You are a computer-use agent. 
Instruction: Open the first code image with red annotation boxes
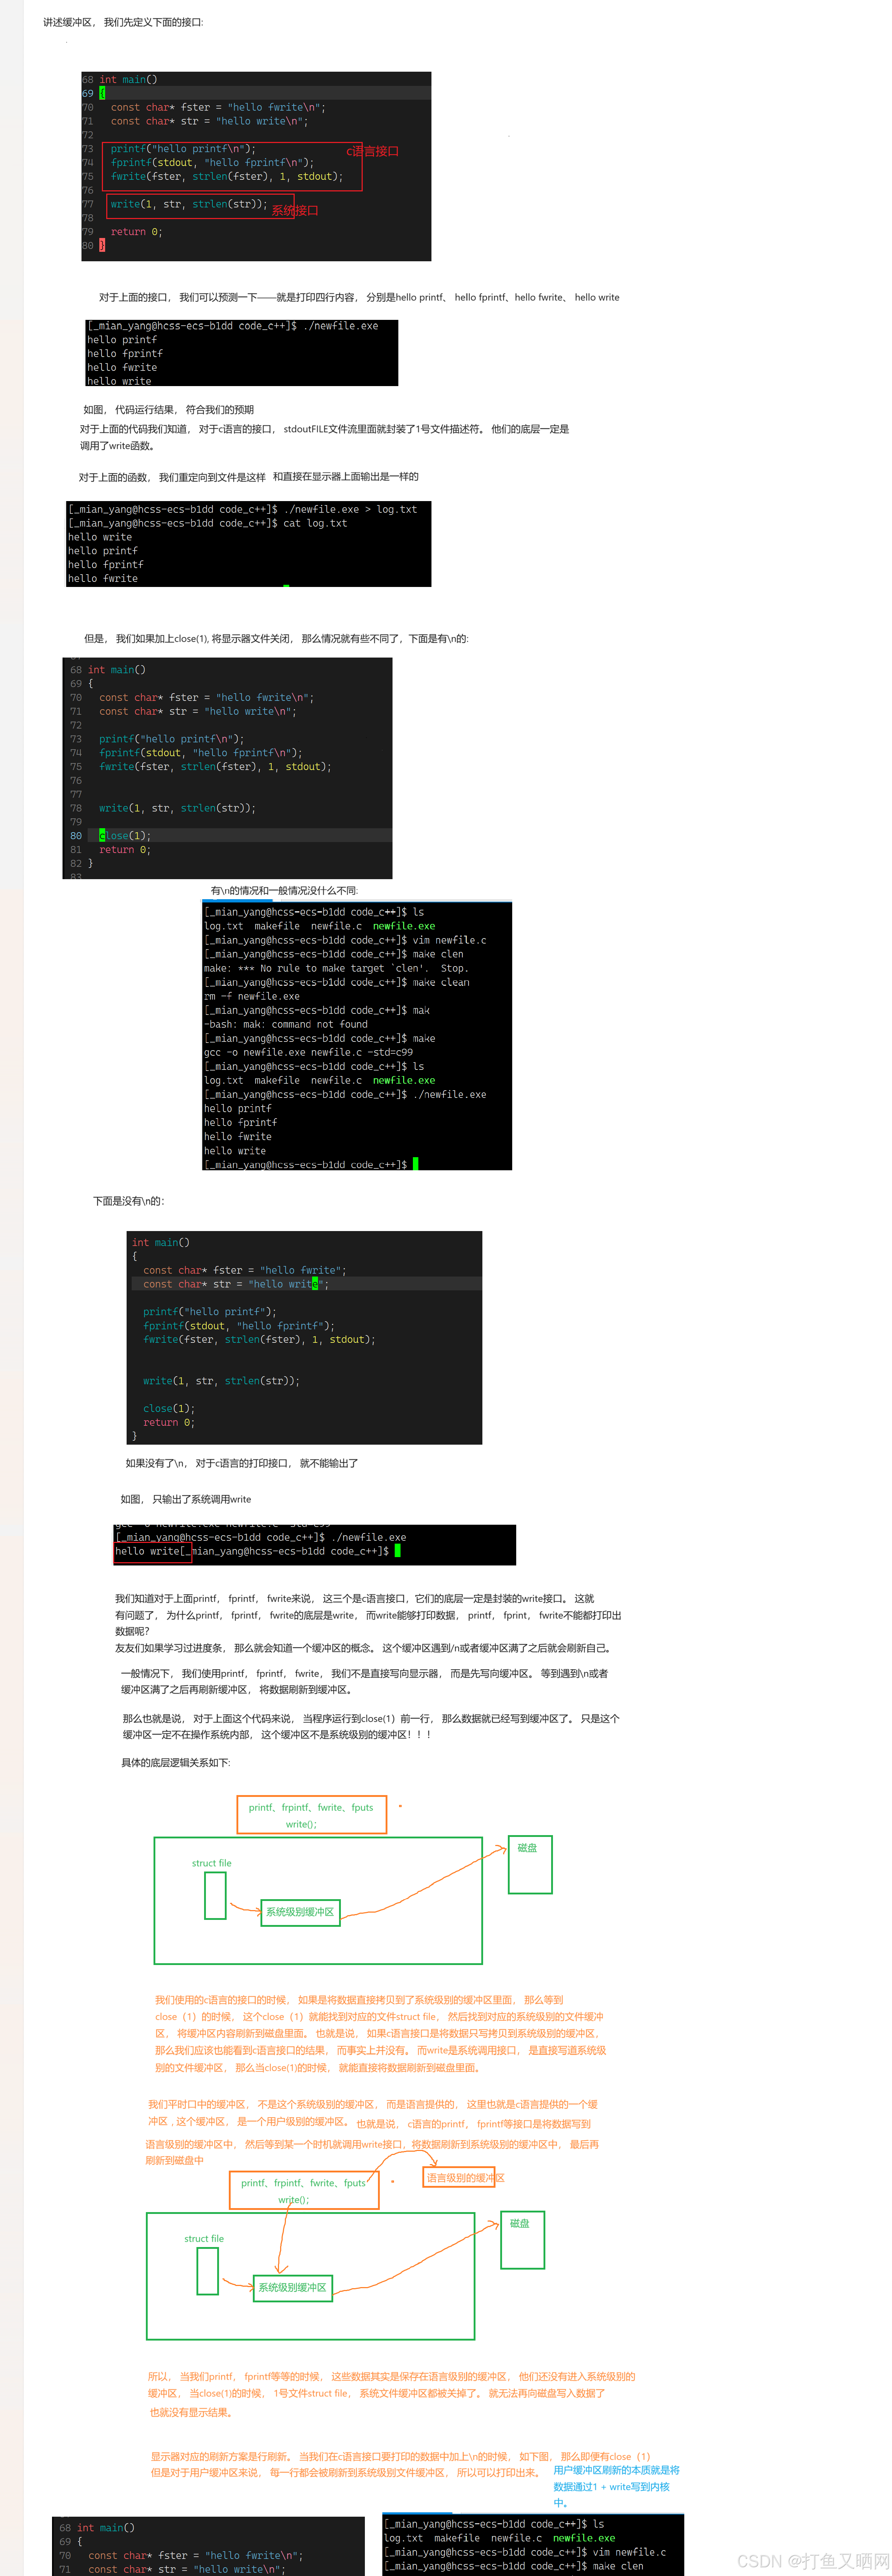pos(256,166)
